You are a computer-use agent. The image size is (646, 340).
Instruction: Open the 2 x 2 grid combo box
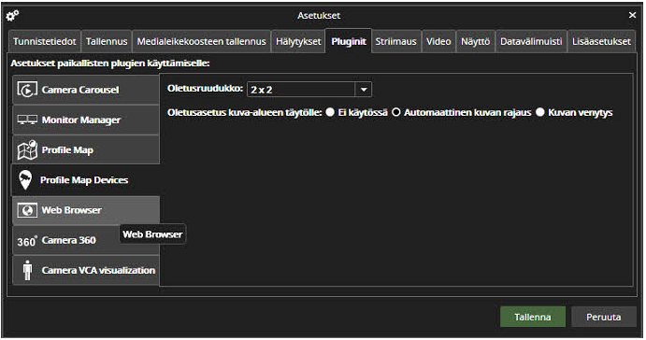pyautogui.click(x=309, y=90)
